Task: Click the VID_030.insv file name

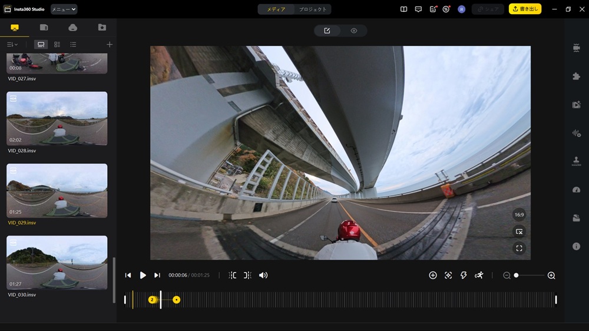Action: tap(22, 295)
